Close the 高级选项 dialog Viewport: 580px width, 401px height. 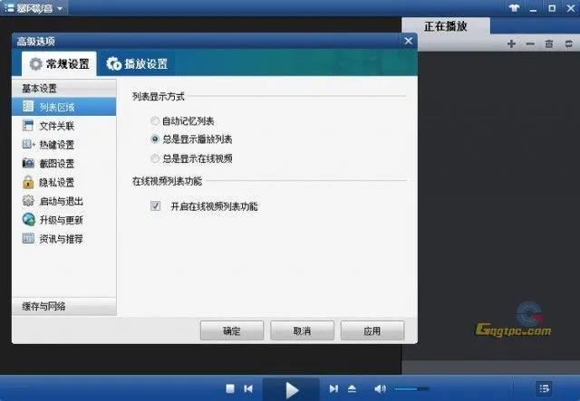(x=408, y=41)
